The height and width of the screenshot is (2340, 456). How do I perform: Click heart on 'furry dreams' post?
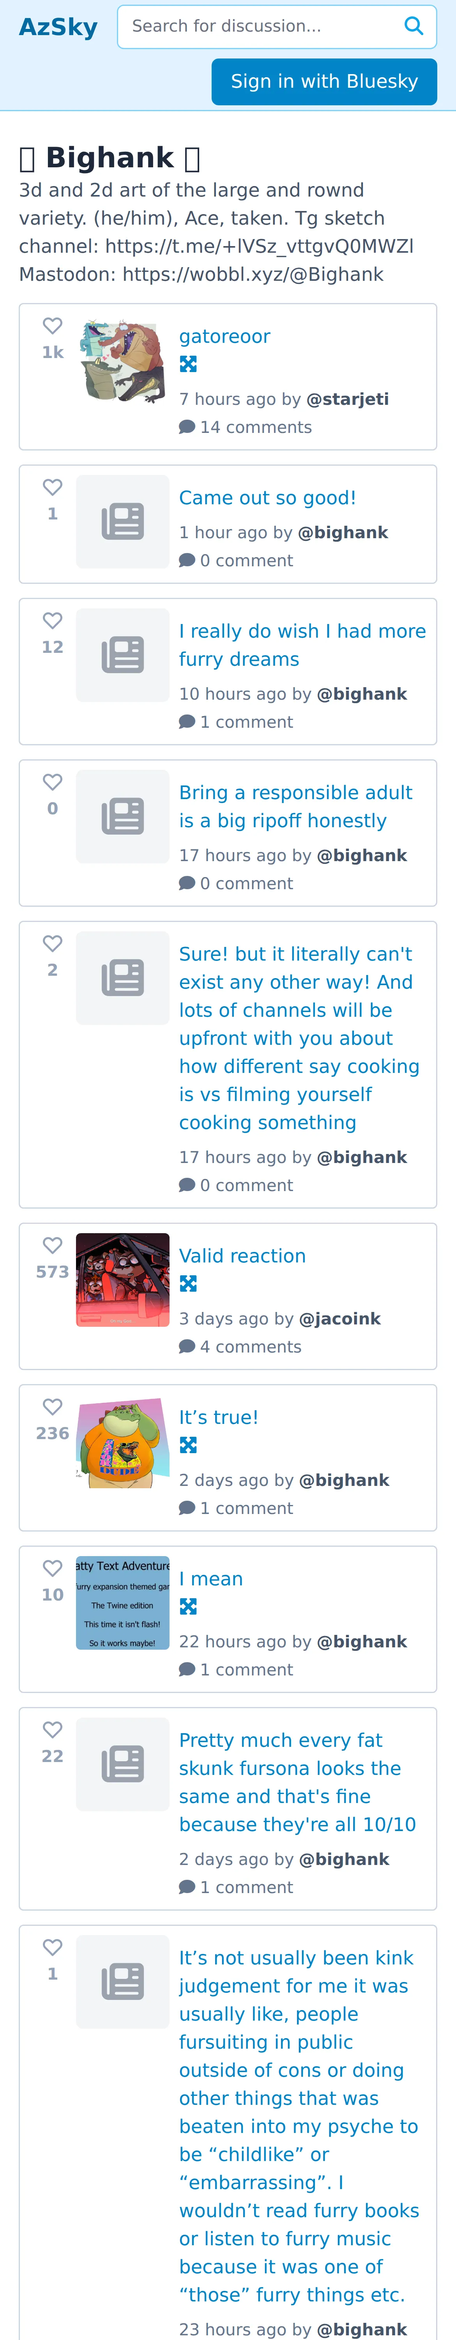(x=53, y=620)
